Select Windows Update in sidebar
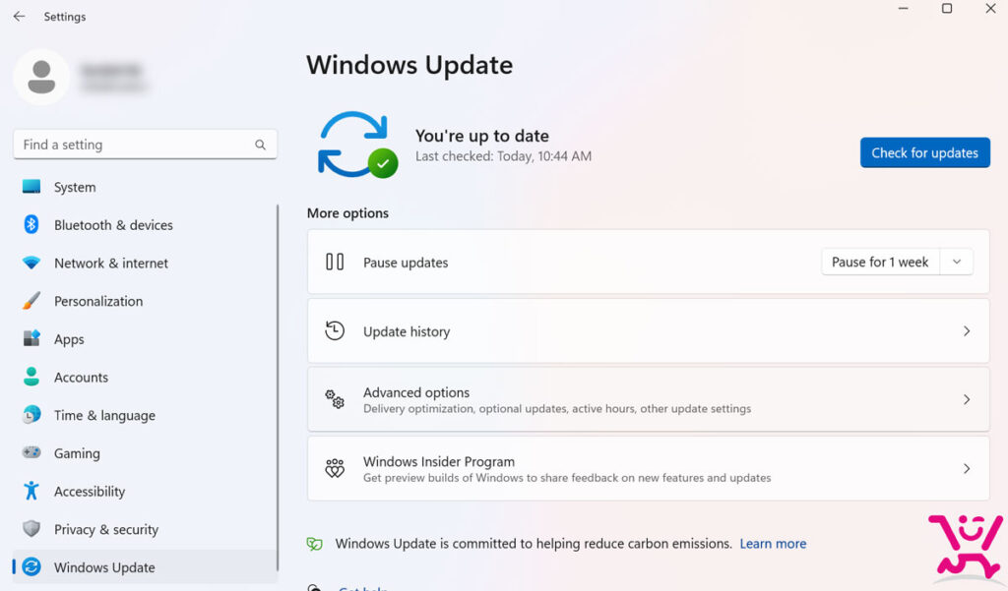The width and height of the screenshot is (1008, 591). tap(145, 567)
